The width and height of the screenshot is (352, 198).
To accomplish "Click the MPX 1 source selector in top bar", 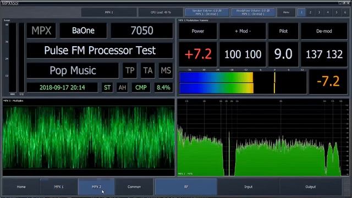I will coord(109,12).
